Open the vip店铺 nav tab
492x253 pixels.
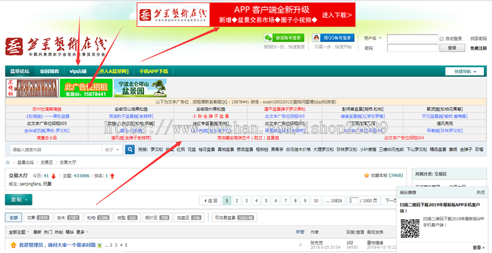(78, 71)
